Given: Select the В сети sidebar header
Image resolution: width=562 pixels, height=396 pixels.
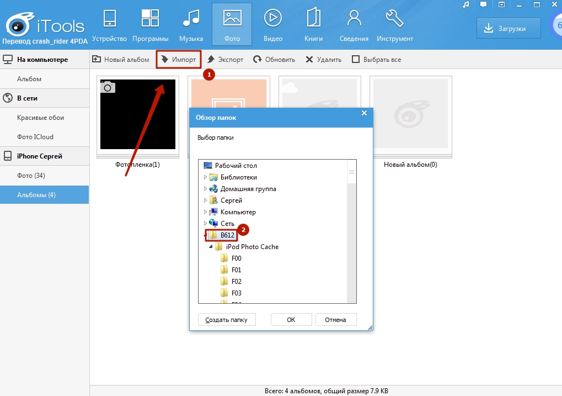Looking at the screenshot, I should [45, 98].
